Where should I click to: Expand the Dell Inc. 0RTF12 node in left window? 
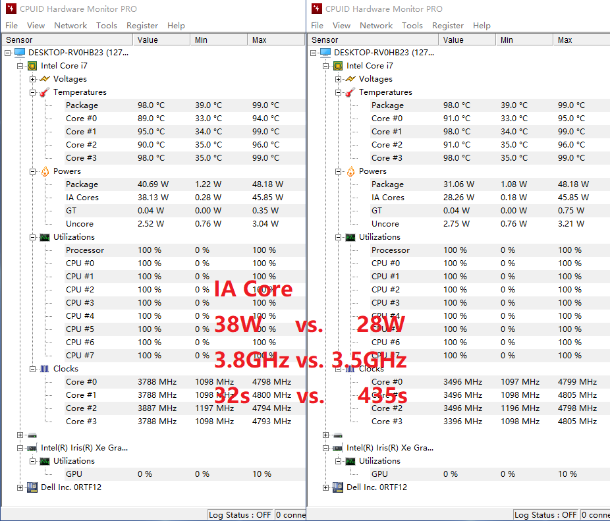pyautogui.click(x=20, y=487)
